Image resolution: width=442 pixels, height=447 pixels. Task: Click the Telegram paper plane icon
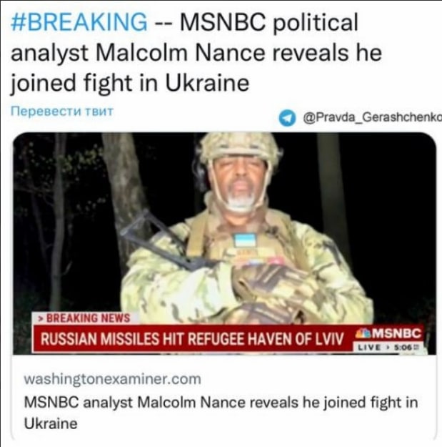coord(287,118)
